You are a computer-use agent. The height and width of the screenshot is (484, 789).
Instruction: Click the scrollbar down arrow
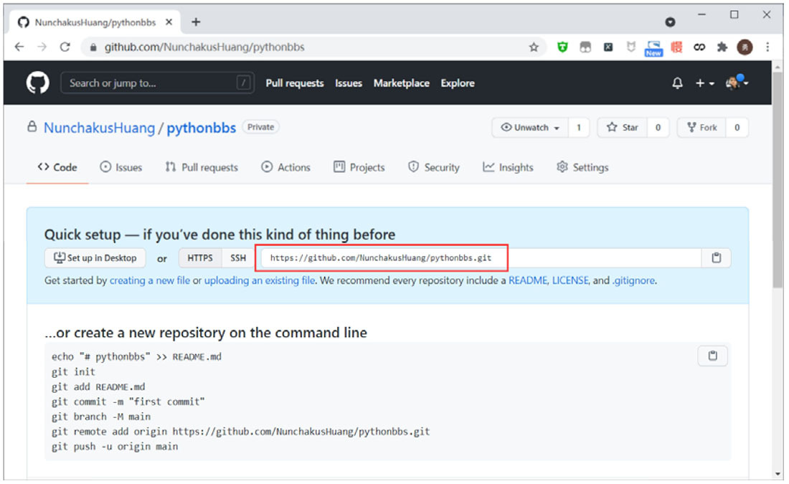pos(778,474)
